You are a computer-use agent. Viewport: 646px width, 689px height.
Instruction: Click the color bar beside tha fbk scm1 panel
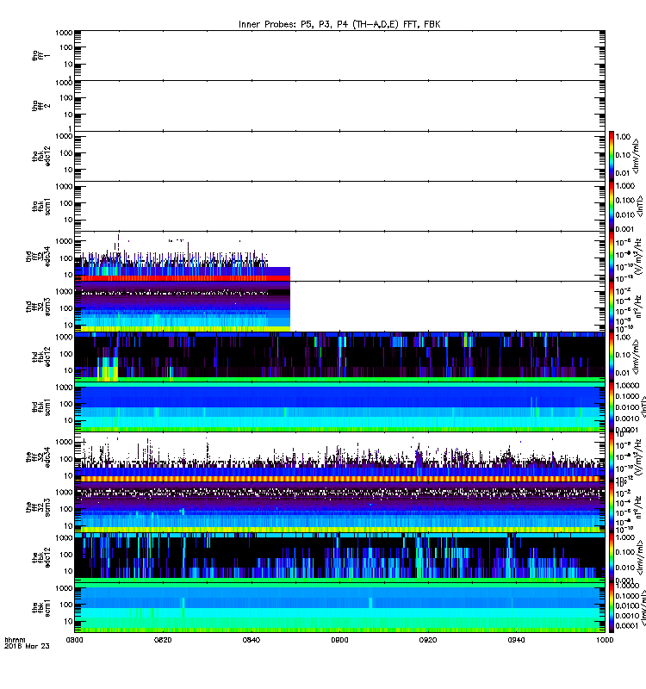click(x=612, y=206)
